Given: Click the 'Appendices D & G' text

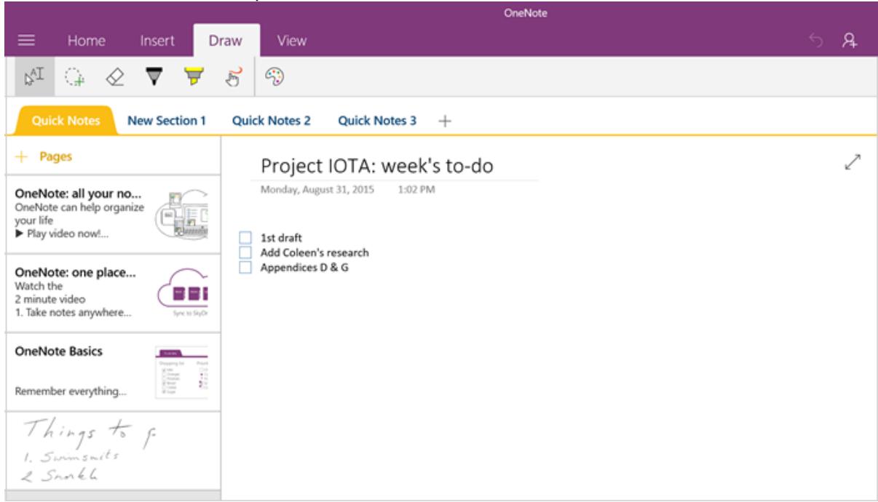Looking at the screenshot, I should click(304, 268).
